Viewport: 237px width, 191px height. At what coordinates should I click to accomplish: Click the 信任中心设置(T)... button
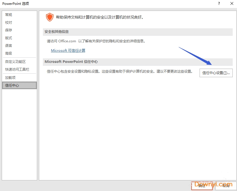[216, 73]
